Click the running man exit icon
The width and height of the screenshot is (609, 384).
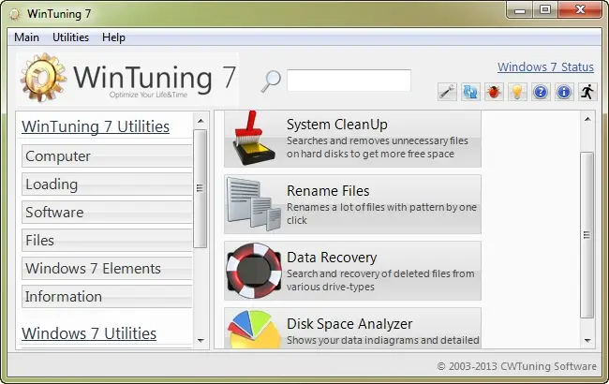[x=587, y=92]
